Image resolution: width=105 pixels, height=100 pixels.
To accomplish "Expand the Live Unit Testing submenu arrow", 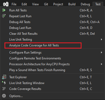I will coord(102,40).
